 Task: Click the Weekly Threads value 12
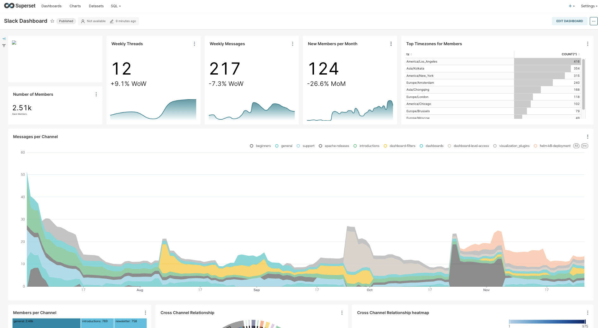[x=122, y=69]
